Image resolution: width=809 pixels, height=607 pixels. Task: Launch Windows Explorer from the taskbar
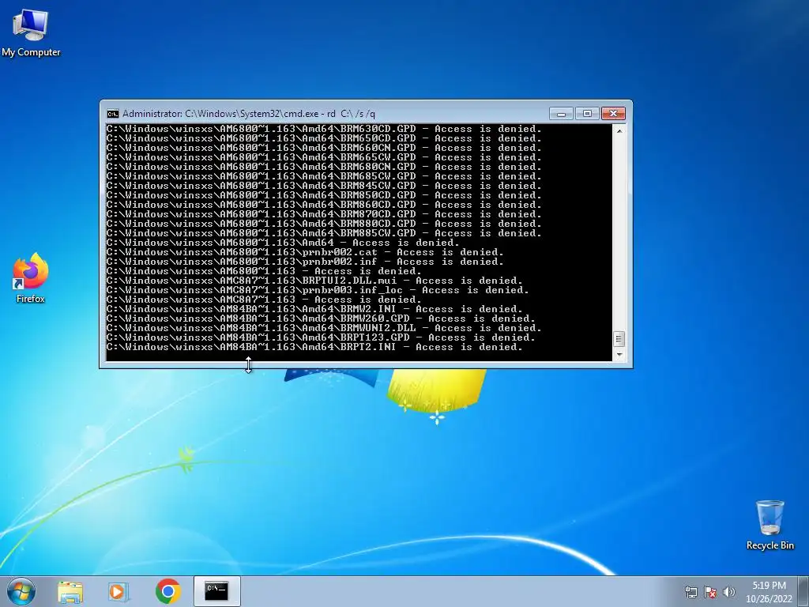point(70,591)
